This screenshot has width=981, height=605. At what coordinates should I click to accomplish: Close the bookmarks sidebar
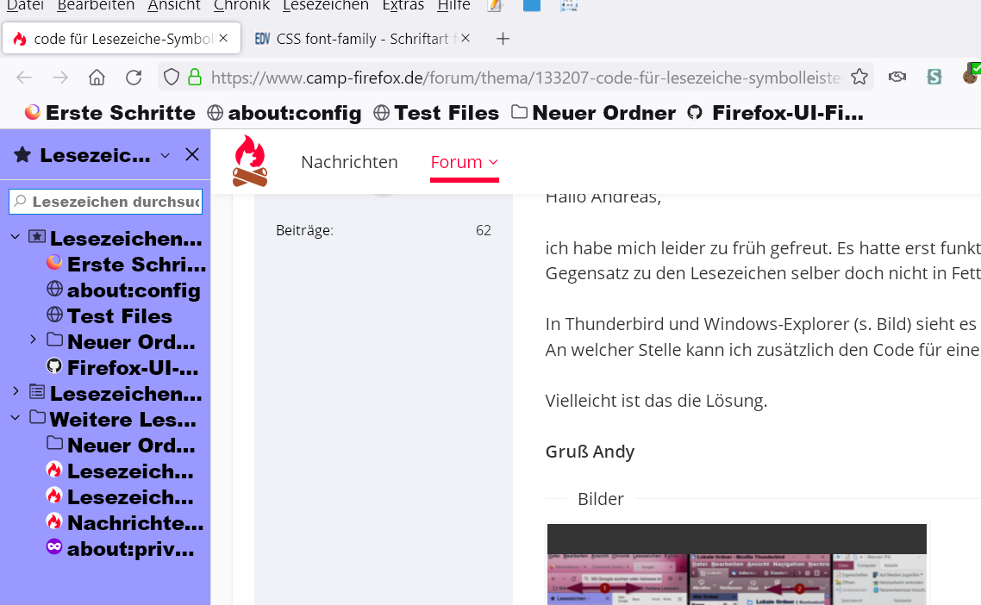point(192,154)
